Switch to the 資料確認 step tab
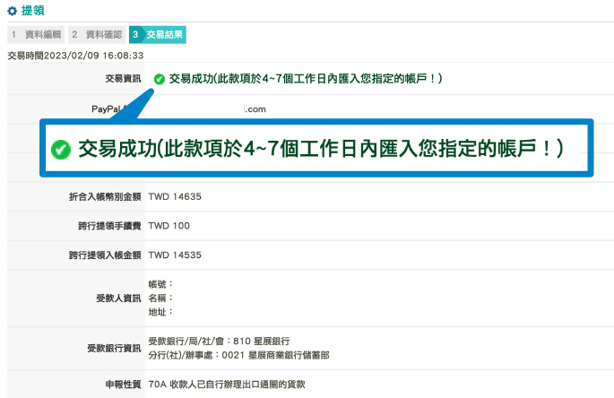Image resolution: width=614 pixels, height=398 pixels. tap(96, 35)
